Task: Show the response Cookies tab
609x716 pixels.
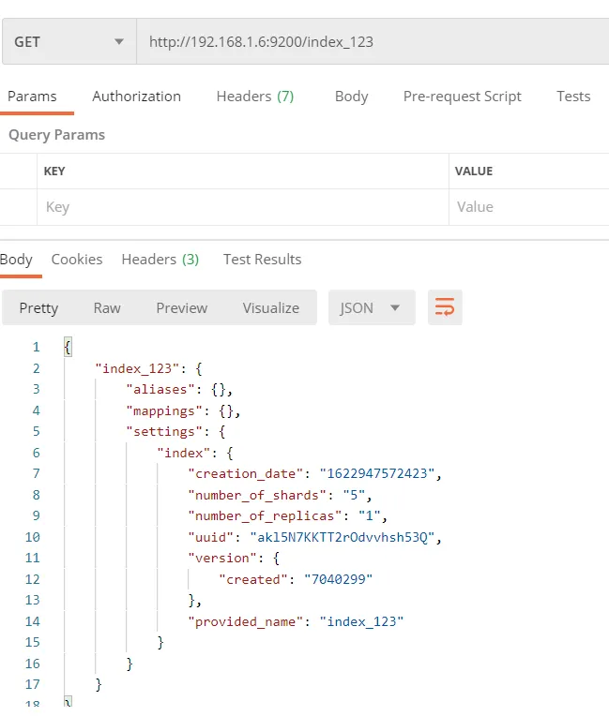Action: (x=77, y=259)
